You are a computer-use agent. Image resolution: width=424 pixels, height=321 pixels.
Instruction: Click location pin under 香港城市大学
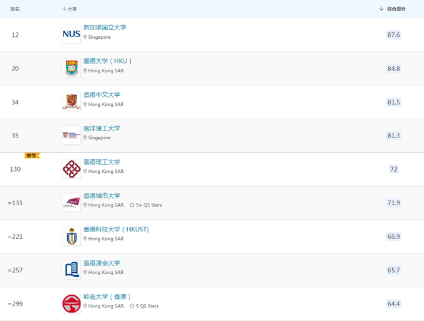85,205
